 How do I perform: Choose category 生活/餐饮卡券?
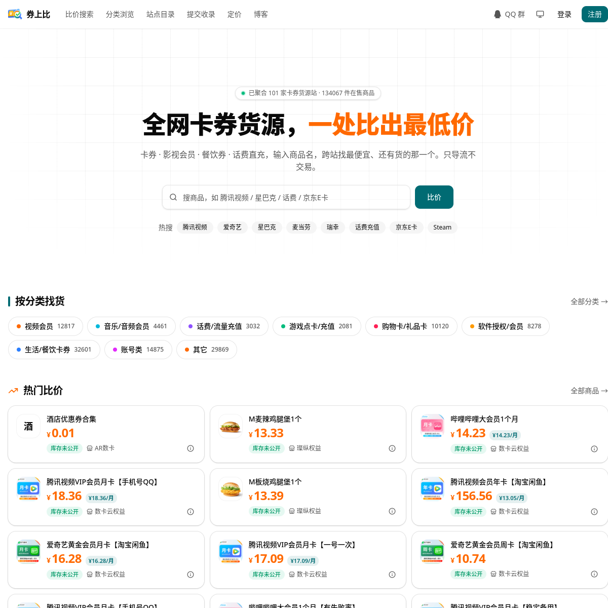click(54, 350)
